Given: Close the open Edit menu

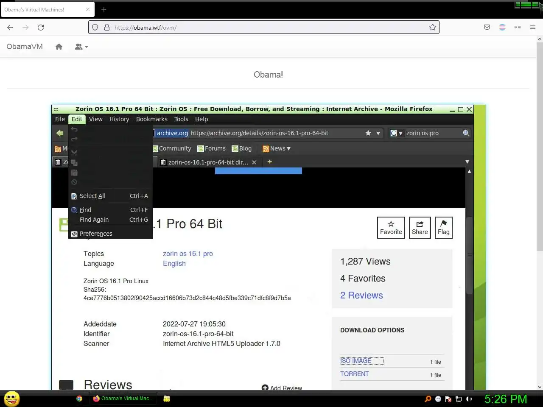Looking at the screenshot, I should [x=77, y=119].
